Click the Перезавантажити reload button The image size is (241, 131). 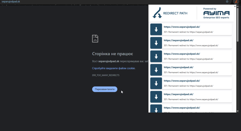[x=105, y=89]
